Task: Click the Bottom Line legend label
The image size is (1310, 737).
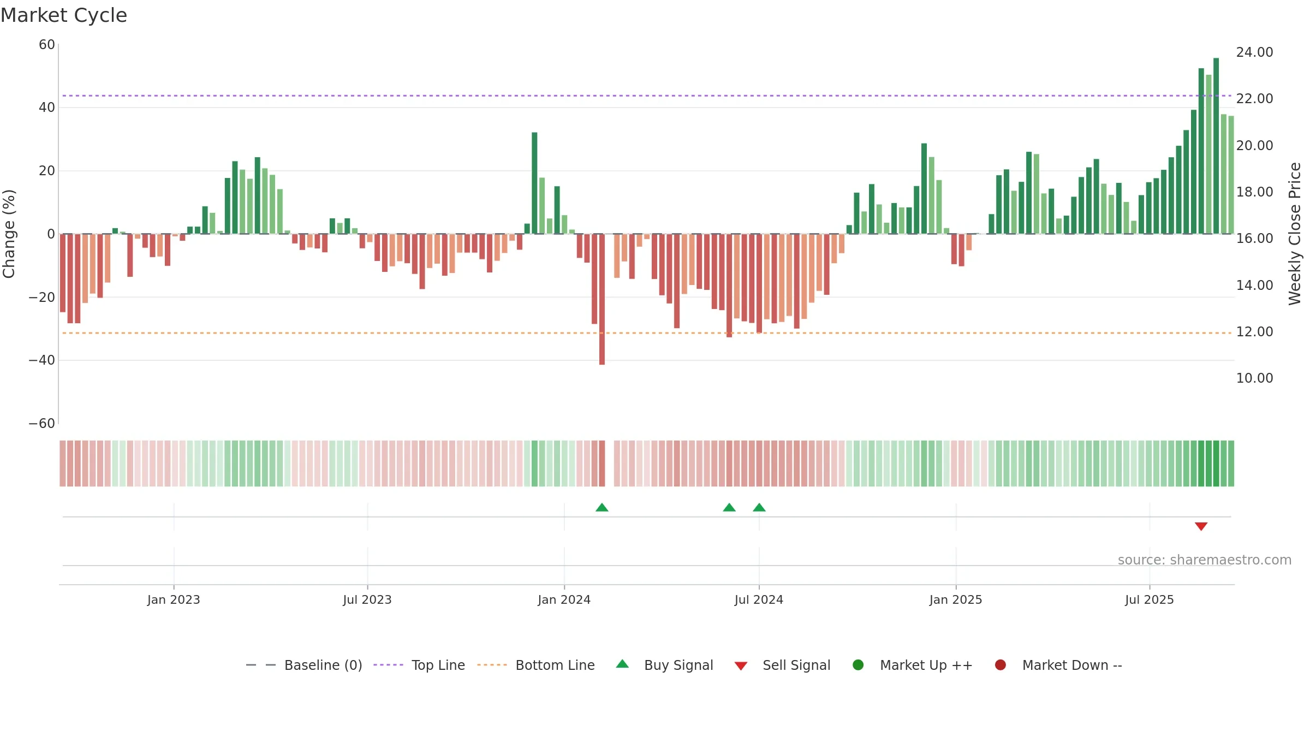Action: [555, 665]
